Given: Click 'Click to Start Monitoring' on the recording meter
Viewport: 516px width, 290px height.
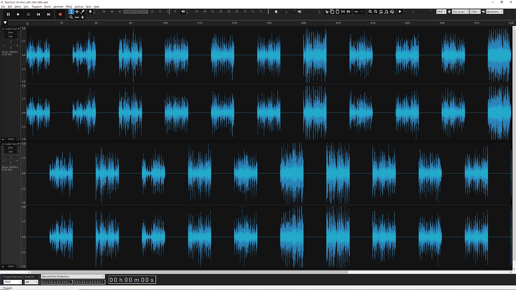Looking at the screenshot, I should (135, 12).
